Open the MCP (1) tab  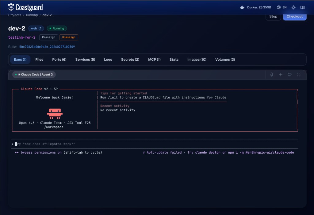[x=154, y=60]
